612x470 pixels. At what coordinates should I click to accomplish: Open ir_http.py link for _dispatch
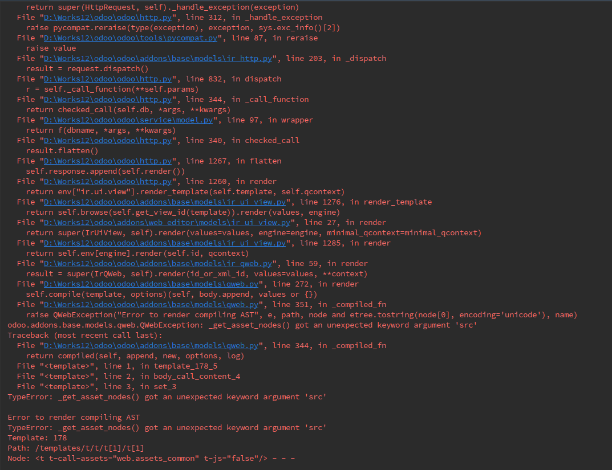pos(157,59)
